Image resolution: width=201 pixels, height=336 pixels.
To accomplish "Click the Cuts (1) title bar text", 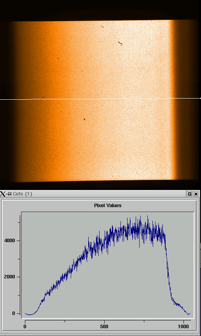I will [23, 194].
